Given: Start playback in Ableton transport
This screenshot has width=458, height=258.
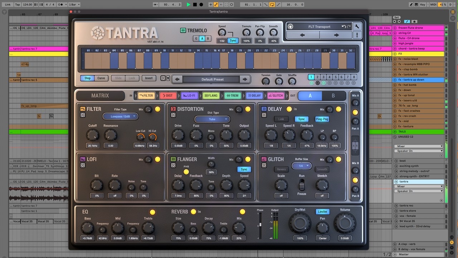Looking at the screenshot, I should [189, 5].
